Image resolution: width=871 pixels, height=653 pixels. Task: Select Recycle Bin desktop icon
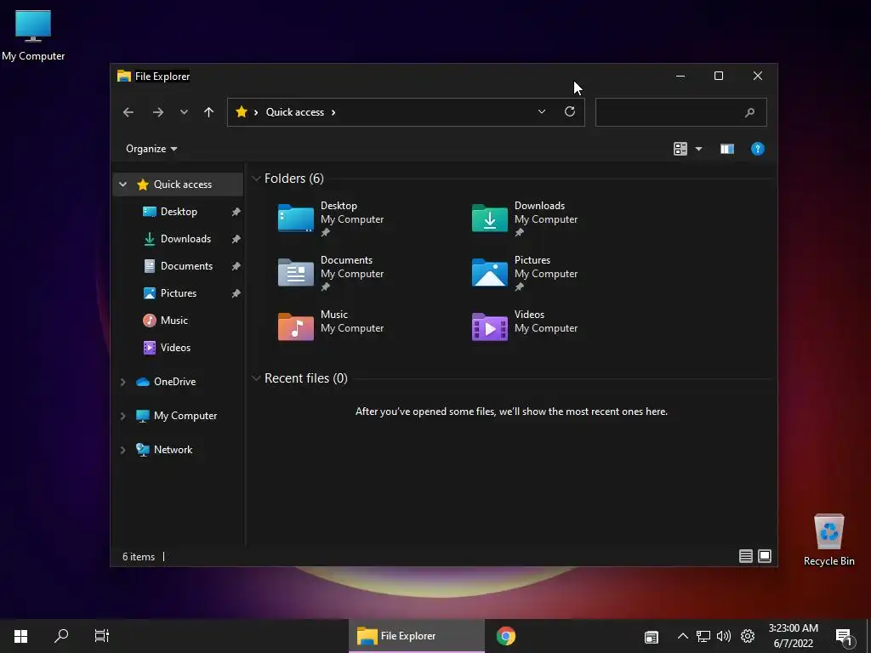[828, 540]
